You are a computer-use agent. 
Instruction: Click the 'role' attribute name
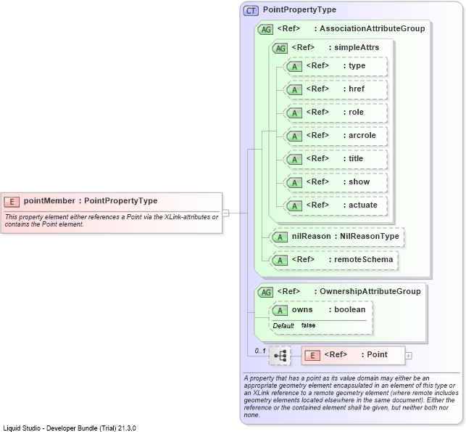pyautogui.click(x=356, y=112)
